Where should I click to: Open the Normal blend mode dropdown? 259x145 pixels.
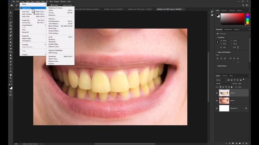click(x=223, y=83)
